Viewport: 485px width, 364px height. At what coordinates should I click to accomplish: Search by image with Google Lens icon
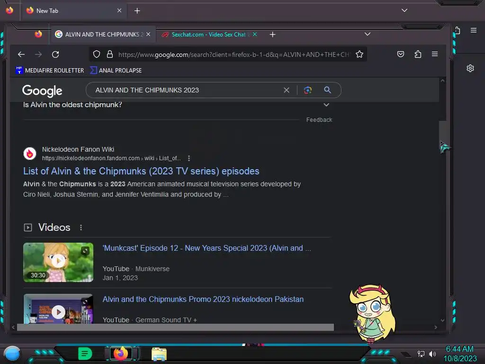(x=307, y=90)
